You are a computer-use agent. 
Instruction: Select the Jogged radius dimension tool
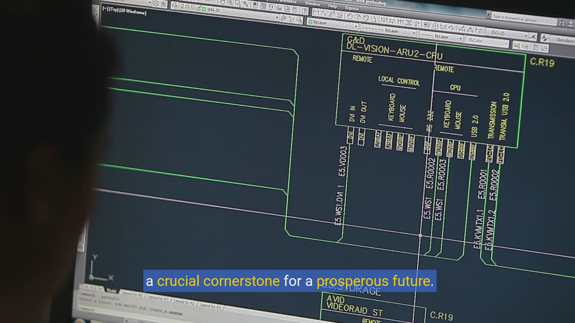pyautogui.click(x=358, y=17)
